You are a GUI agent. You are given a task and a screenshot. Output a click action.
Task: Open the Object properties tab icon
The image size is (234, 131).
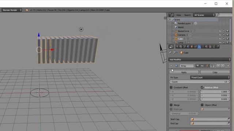(x=192, y=47)
